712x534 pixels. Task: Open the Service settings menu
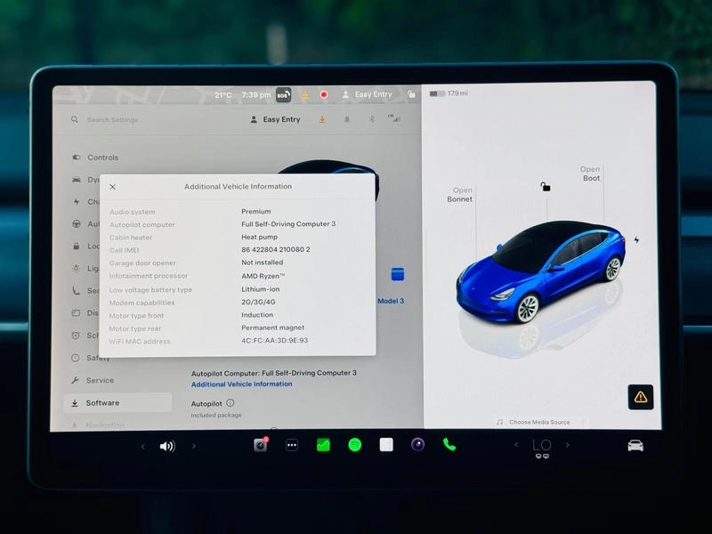tap(93, 381)
